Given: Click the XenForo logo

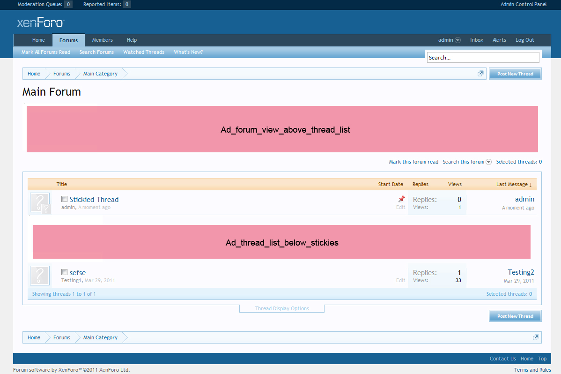Looking at the screenshot, I should pos(40,23).
